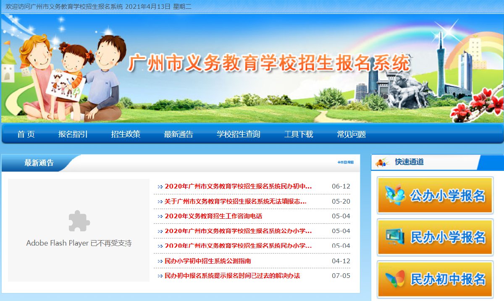
Task: Go to 招生政策 in the navigation bar
Action: click(x=126, y=134)
